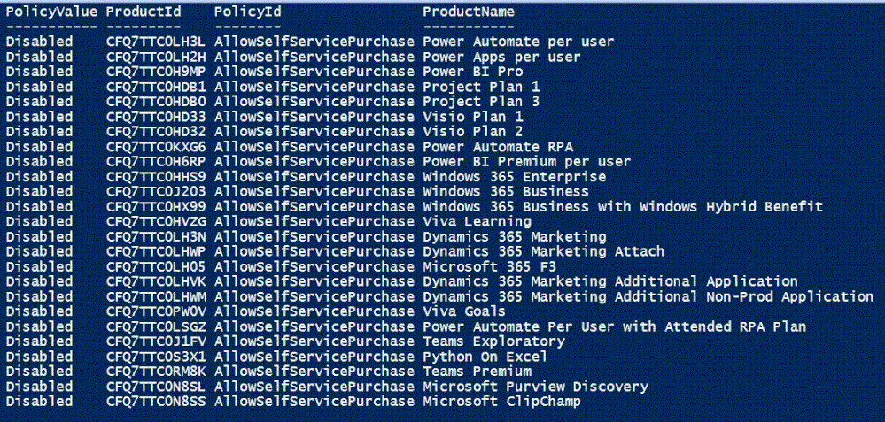Select Dynamics 365 Marketing Additional Non-Prod Application

[648, 296]
